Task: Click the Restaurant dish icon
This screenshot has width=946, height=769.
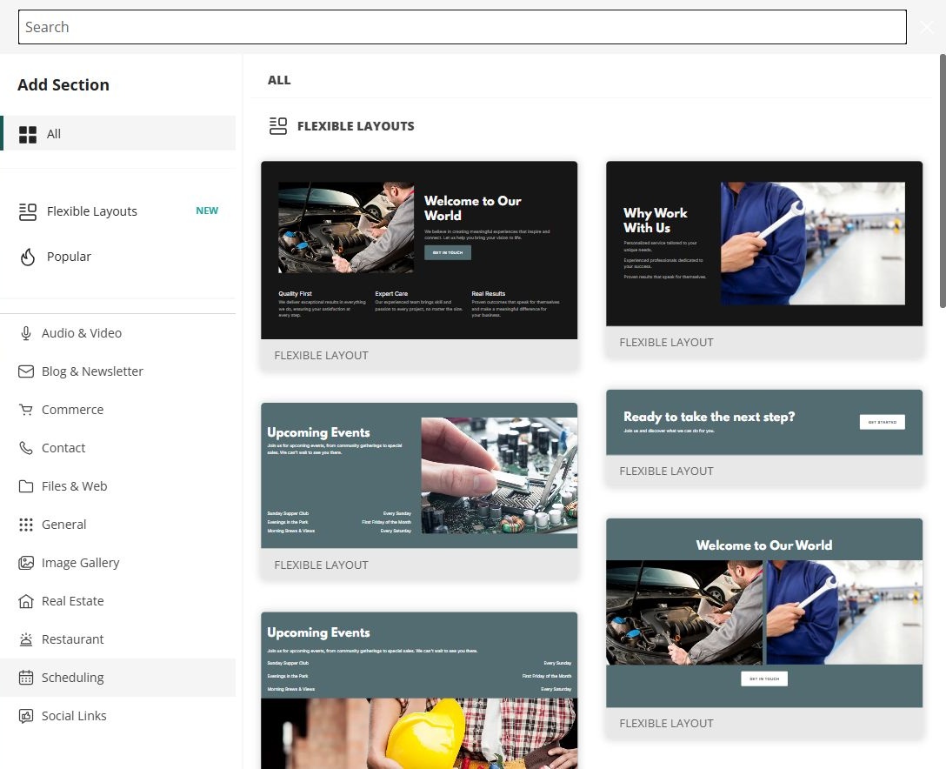Action: (x=26, y=639)
